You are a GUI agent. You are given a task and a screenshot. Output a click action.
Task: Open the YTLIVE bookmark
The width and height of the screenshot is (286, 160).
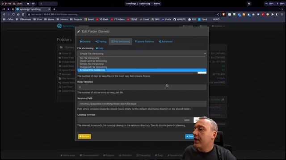(x=132, y=19)
